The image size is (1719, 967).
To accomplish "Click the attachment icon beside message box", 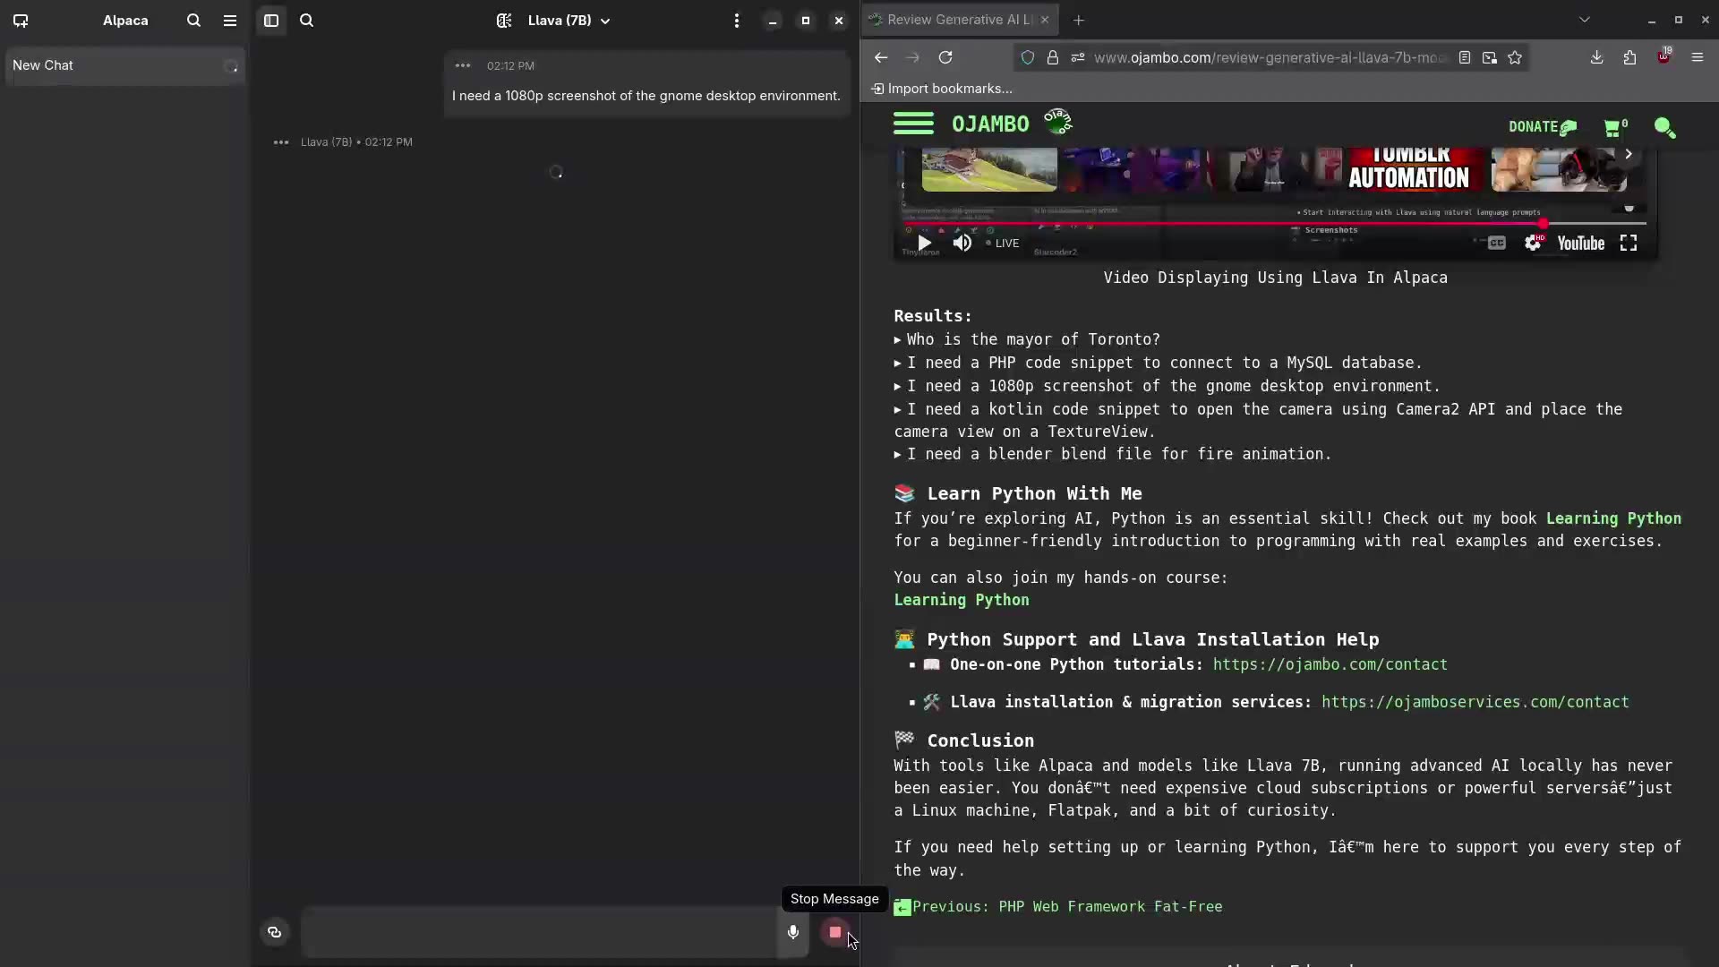I will [275, 932].
